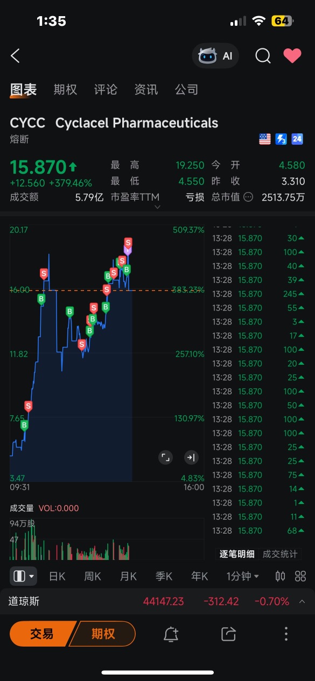Image resolution: width=315 pixels, height=681 pixels.
Task: Add a price alert bell
Action: tap(171, 634)
